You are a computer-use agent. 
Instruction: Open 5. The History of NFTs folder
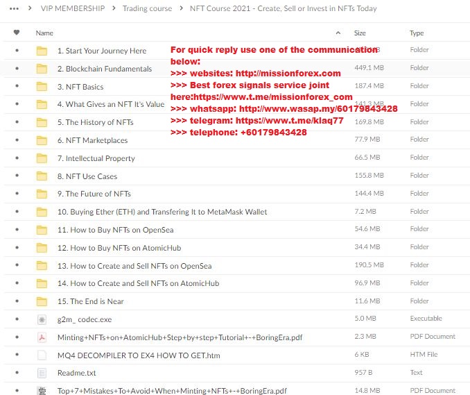click(x=96, y=122)
